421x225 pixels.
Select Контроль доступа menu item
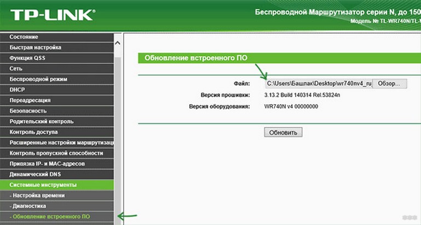tap(56, 132)
